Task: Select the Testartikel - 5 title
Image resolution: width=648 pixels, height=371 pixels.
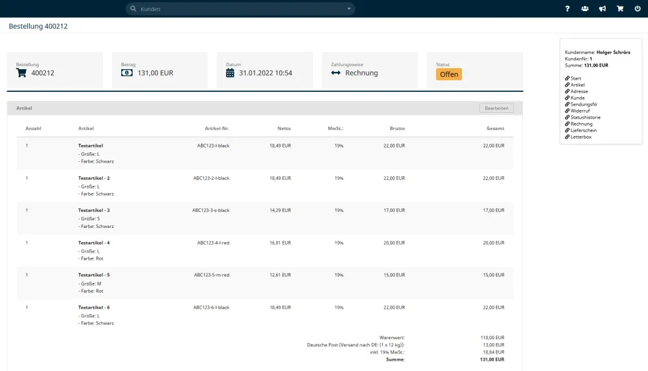Action: (94, 275)
